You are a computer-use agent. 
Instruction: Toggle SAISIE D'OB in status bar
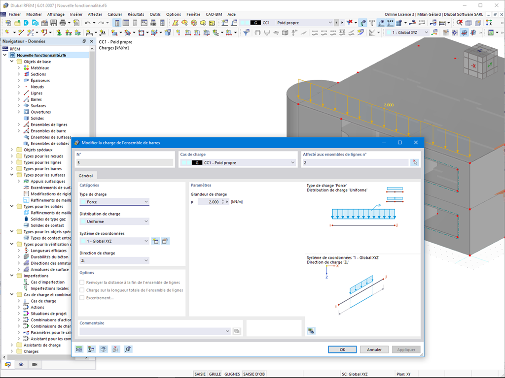(254, 374)
